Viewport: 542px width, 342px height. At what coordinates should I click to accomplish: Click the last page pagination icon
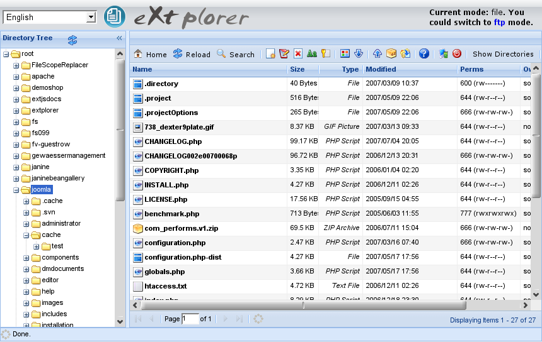(x=239, y=319)
